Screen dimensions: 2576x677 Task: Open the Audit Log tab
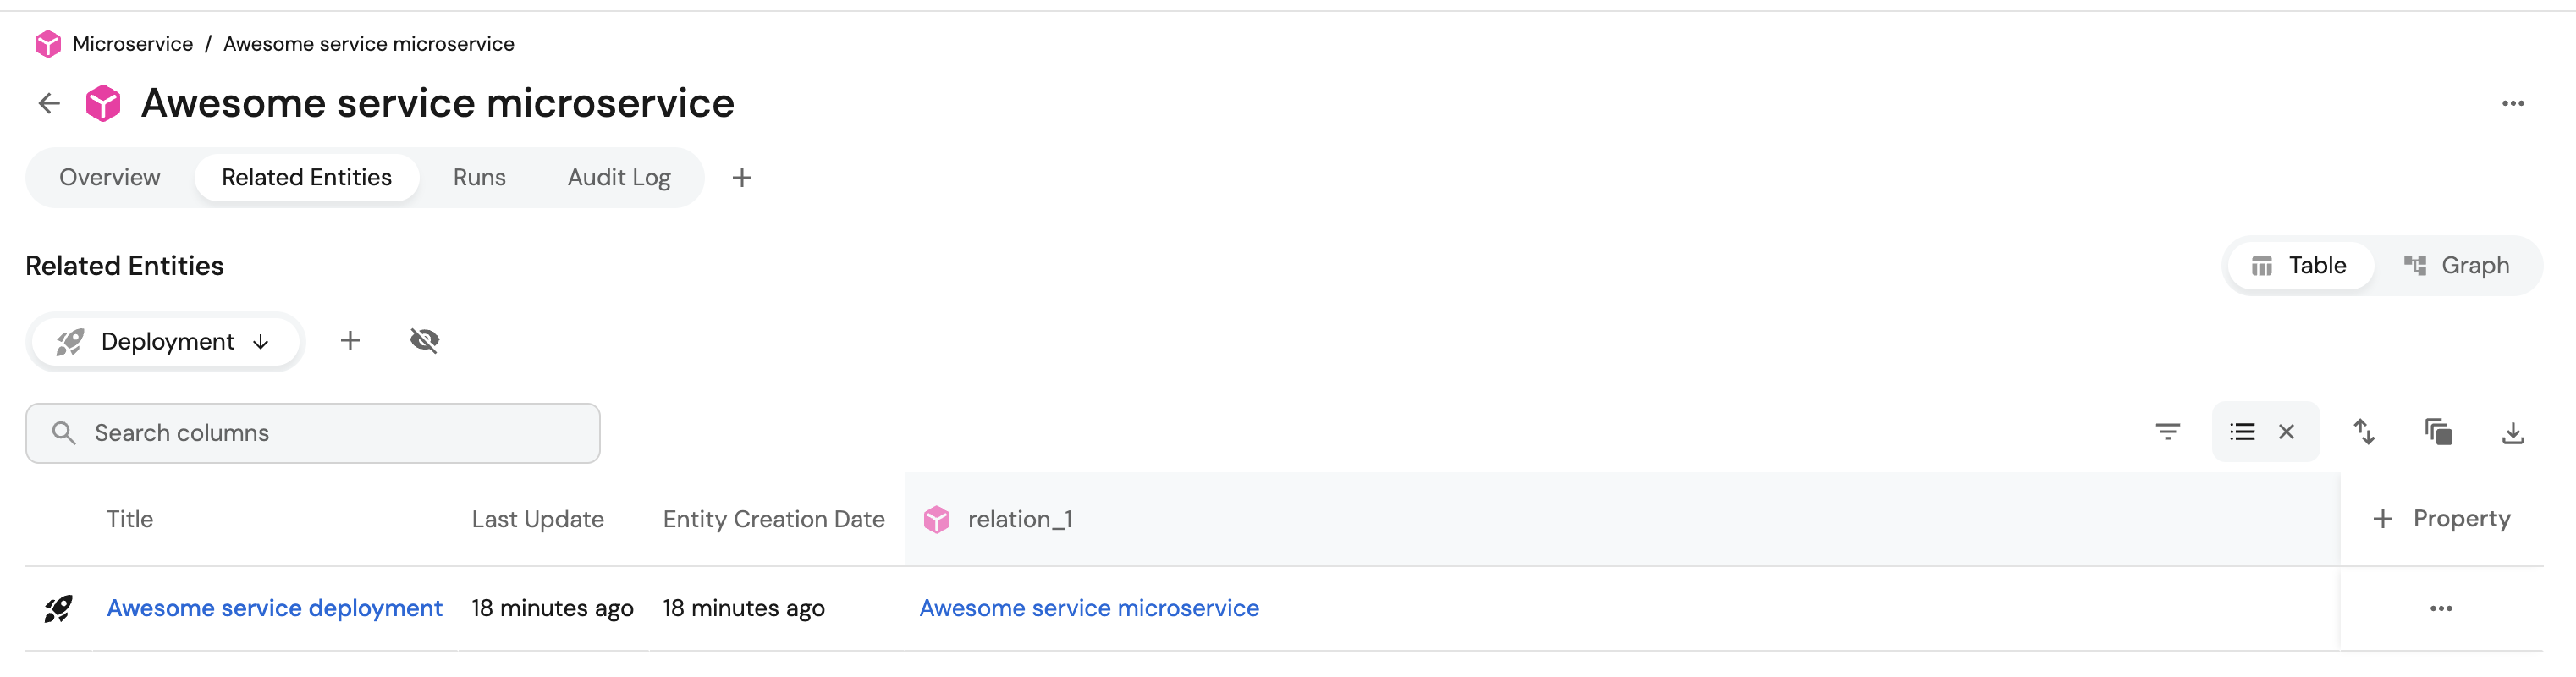tap(618, 178)
